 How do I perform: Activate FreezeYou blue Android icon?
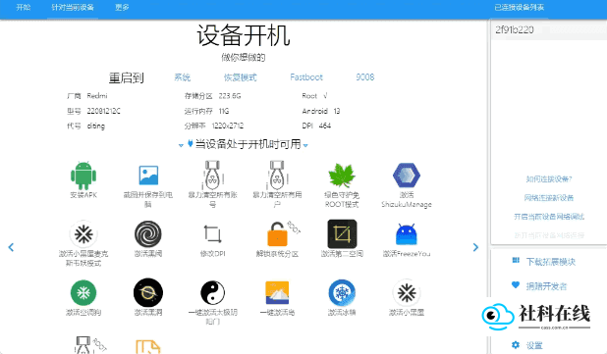(407, 233)
